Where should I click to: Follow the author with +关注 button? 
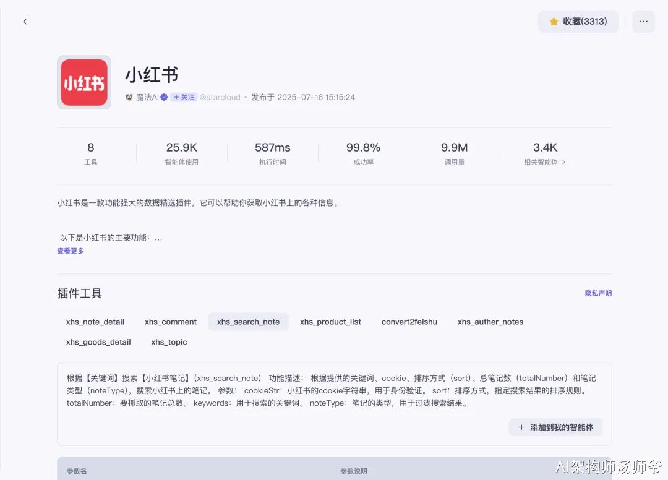tap(184, 98)
